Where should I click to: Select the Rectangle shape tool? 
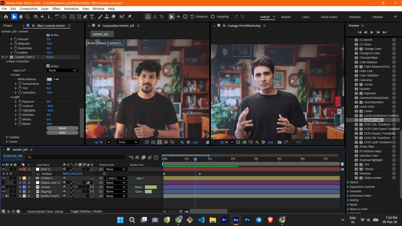pyautogui.click(x=72, y=16)
